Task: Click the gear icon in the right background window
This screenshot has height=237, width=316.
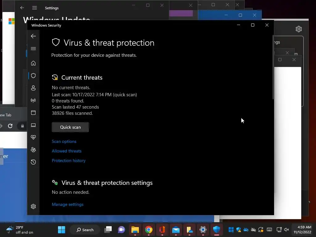Action: pyautogui.click(x=299, y=29)
